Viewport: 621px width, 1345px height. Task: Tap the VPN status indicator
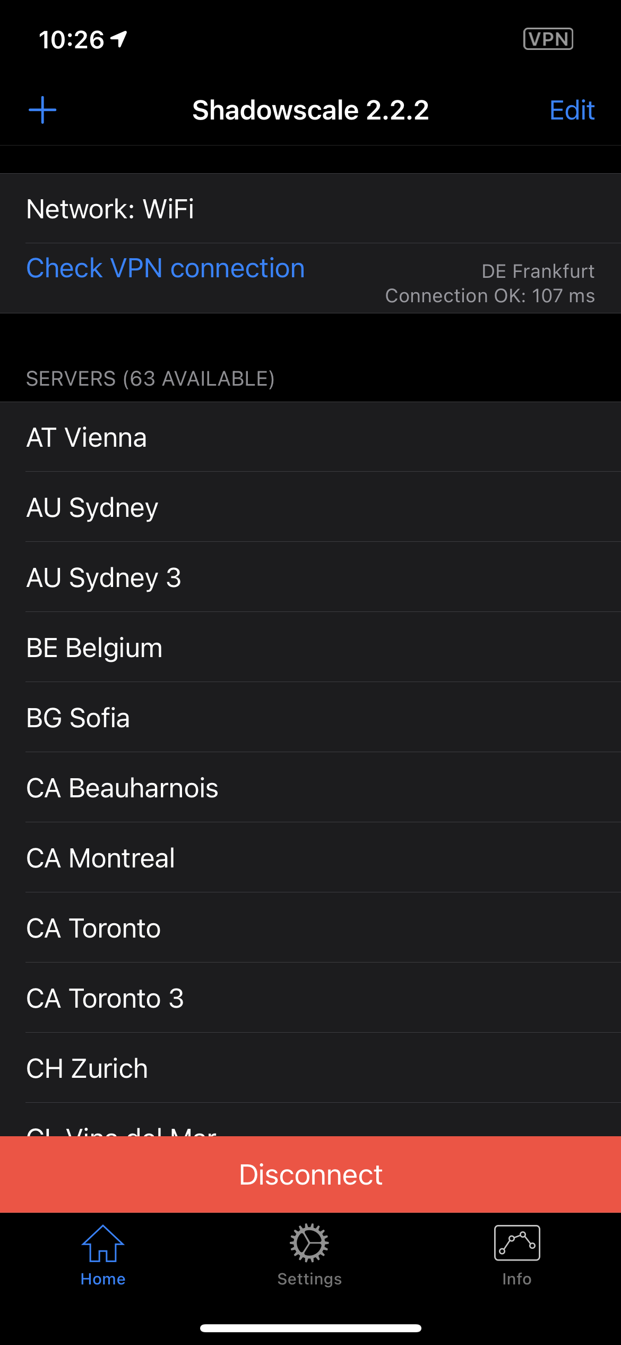pyautogui.click(x=548, y=39)
